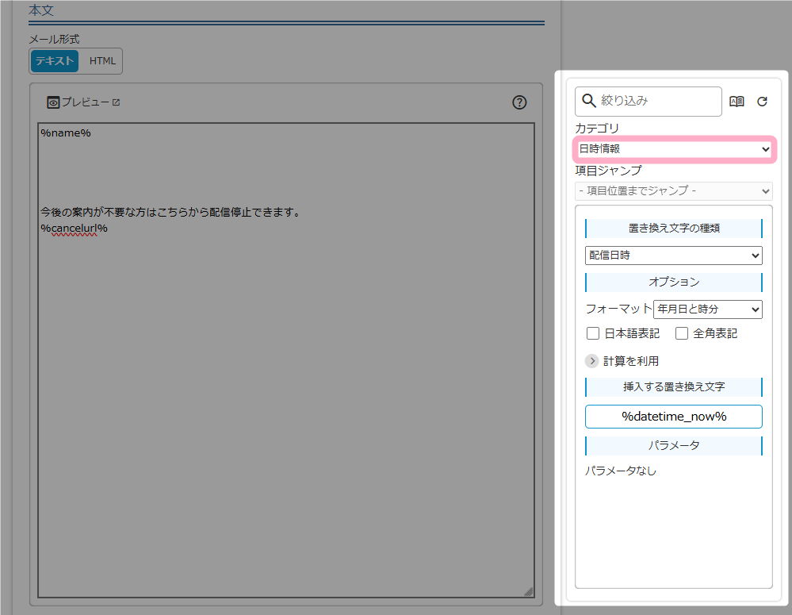Click the %cancelurl% text in body
The height and width of the screenshot is (615, 792).
(x=74, y=229)
